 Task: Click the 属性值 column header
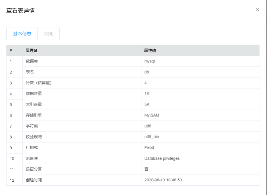(x=200, y=50)
